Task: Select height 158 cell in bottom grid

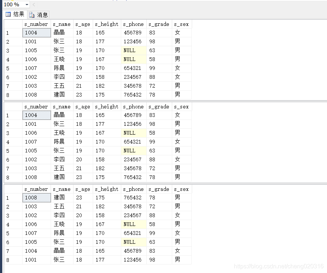Action: point(107,215)
